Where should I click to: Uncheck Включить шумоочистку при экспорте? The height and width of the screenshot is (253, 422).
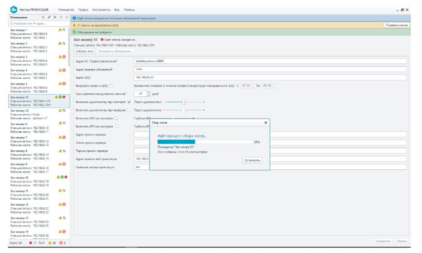pos(129,102)
